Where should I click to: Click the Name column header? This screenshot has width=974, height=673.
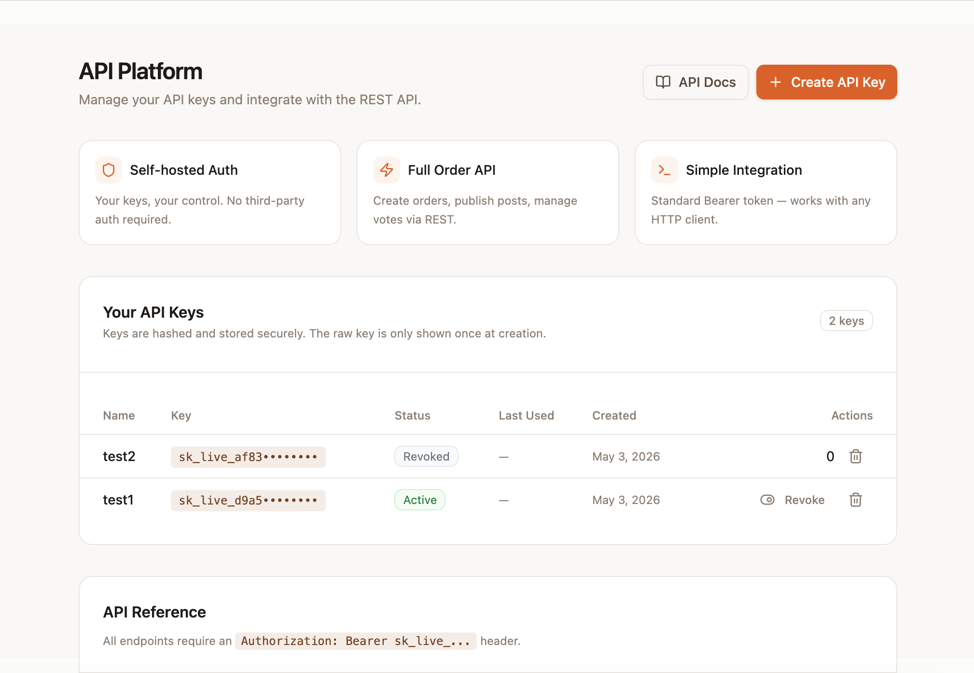[119, 416]
